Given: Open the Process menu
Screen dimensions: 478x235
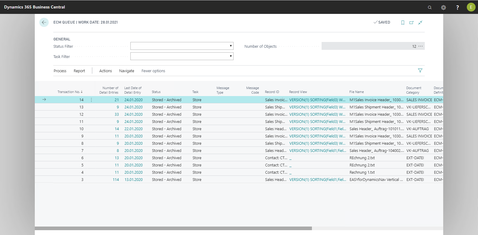Looking at the screenshot, I should click(x=60, y=71).
